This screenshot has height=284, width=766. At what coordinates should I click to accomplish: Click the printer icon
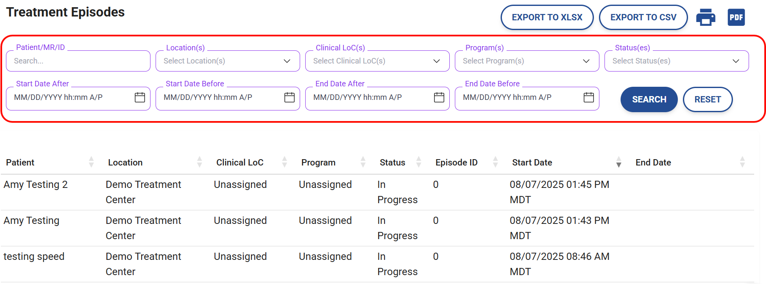(705, 17)
